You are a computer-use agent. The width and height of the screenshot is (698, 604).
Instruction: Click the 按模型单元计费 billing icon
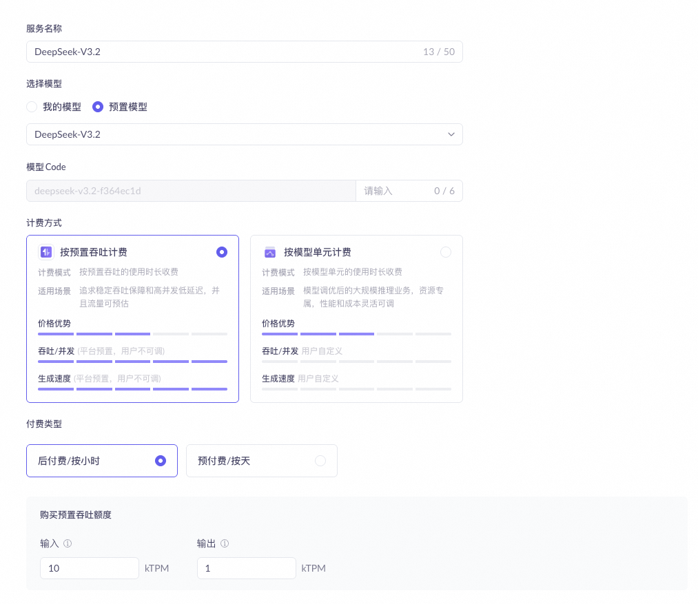pyautogui.click(x=270, y=252)
